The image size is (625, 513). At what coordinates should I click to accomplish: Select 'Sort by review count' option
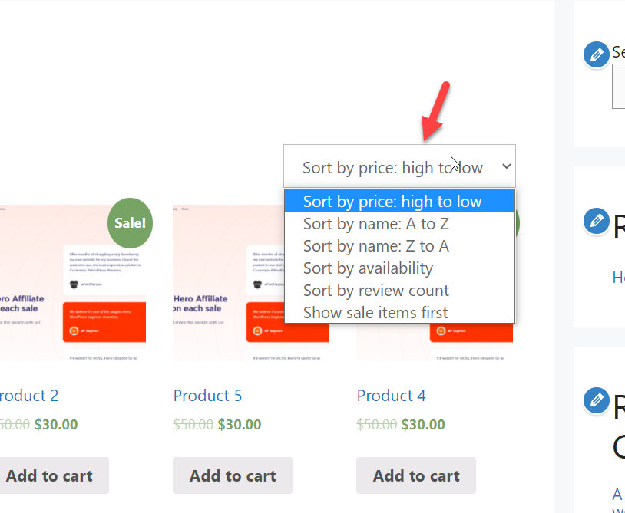(399, 290)
